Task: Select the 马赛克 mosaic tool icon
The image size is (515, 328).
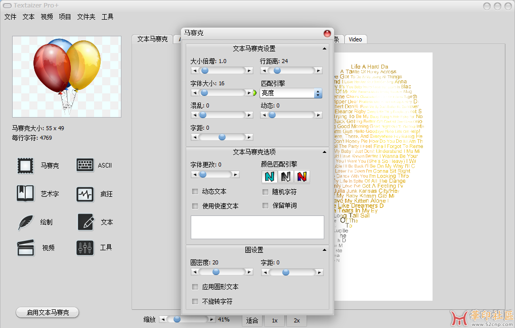Action: pos(25,166)
